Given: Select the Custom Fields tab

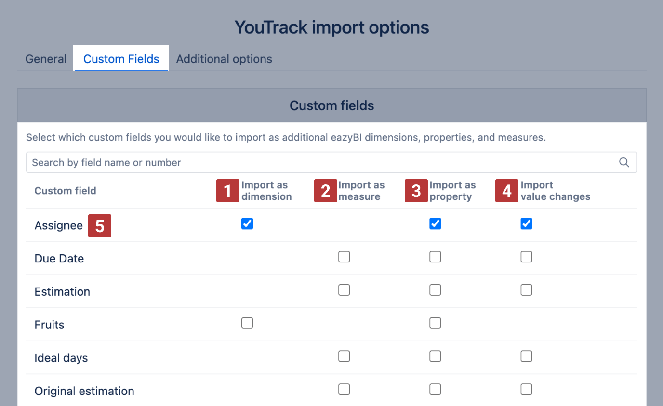Looking at the screenshot, I should (x=121, y=59).
